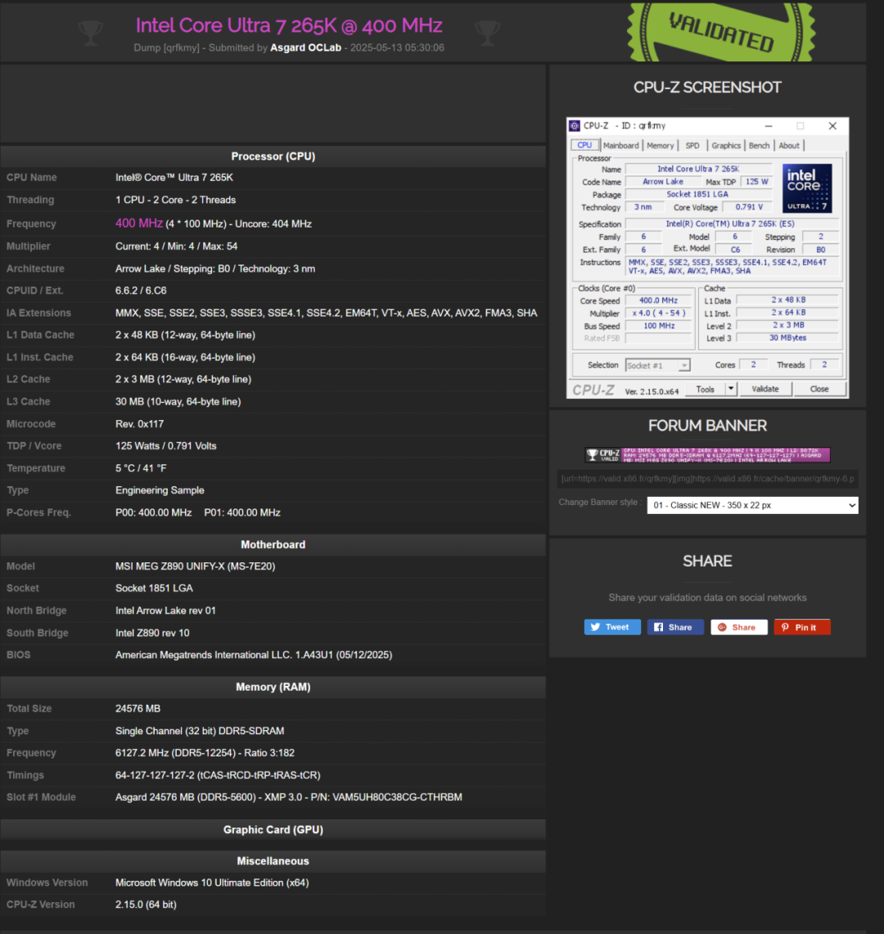Click the Rev. 0x117 microcode value
Screen dimensions: 884x934
tap(139, 424)
